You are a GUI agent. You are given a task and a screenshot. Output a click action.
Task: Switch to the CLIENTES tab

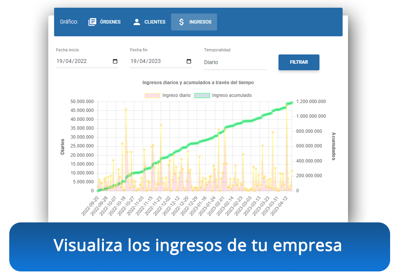coord(149,22)
